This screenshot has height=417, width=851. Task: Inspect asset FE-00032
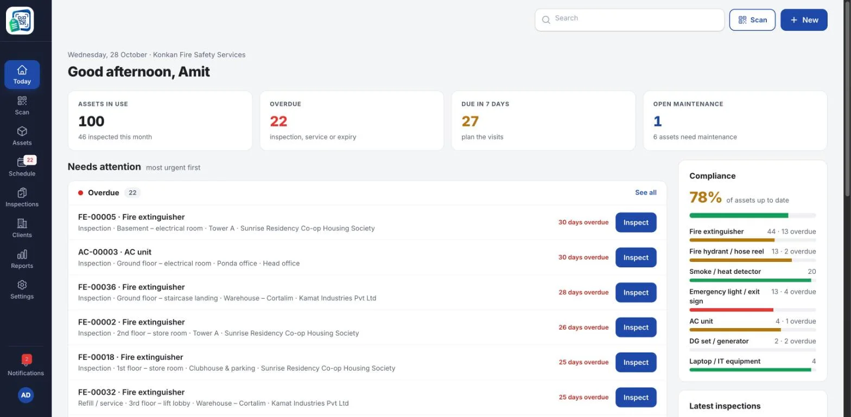(x=636, y=397)
